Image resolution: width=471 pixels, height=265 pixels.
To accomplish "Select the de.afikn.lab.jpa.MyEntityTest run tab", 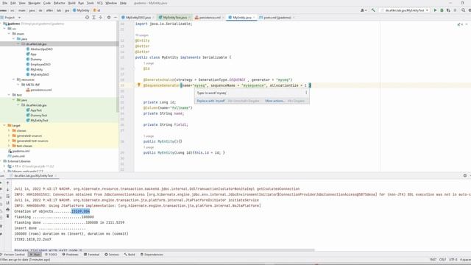I will coord(33,175).
